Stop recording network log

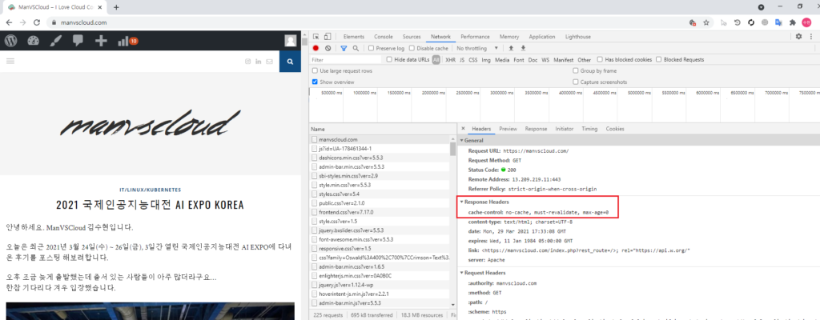(x=316, y=48)
